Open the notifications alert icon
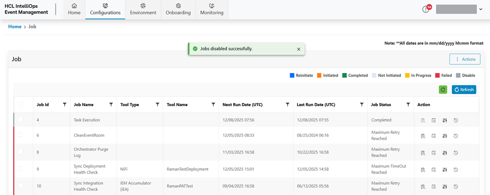The width and height of the screenshot is (490, 195). click(426, 9)
